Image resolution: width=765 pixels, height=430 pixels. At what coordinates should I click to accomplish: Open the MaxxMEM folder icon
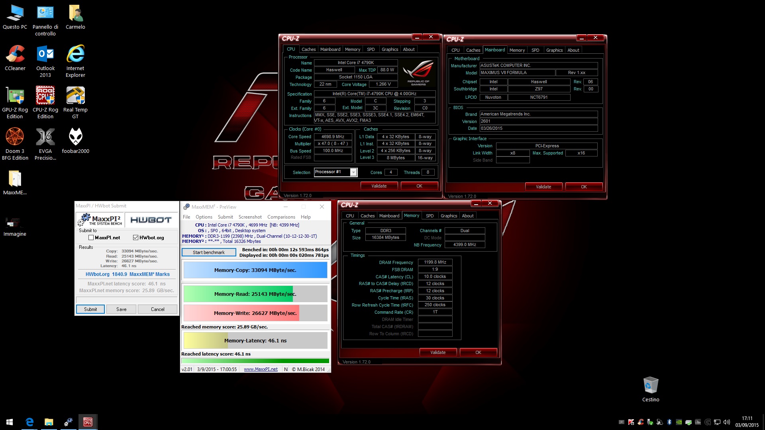(15, 183)
